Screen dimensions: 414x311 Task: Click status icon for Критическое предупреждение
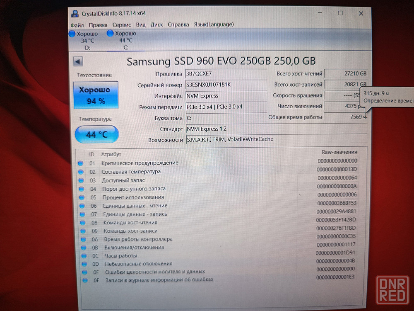coord(81,163)
